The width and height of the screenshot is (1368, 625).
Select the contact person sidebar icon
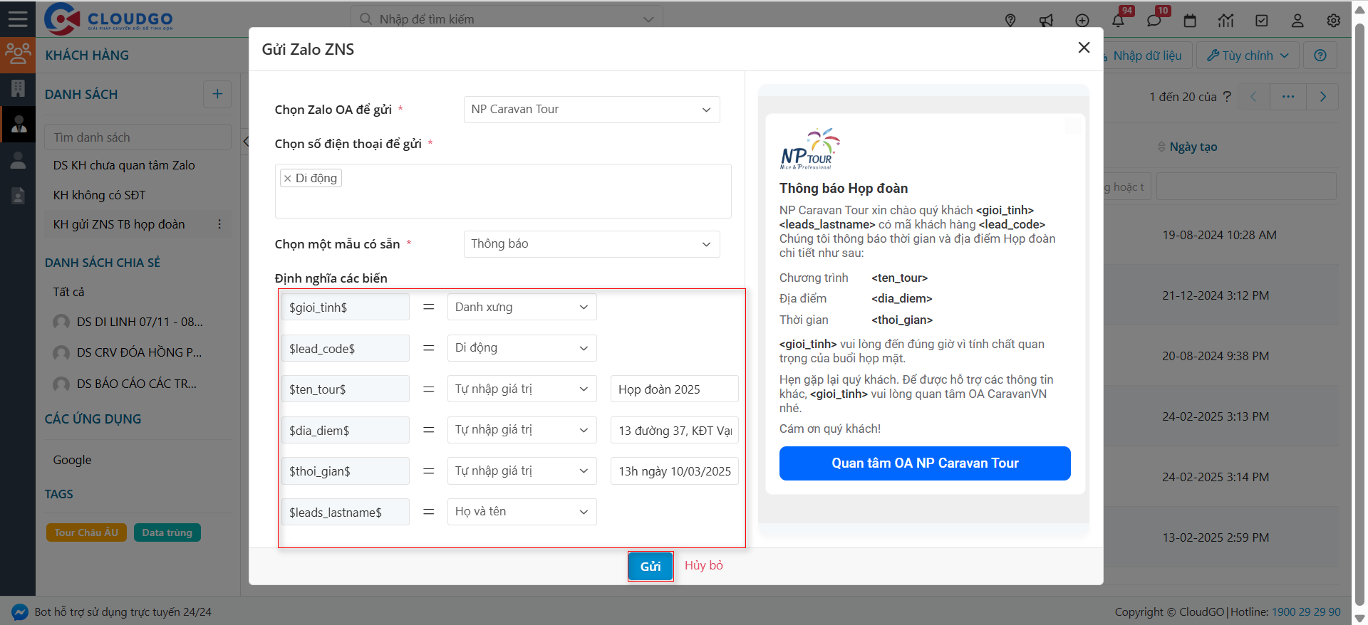pos(18,161)
